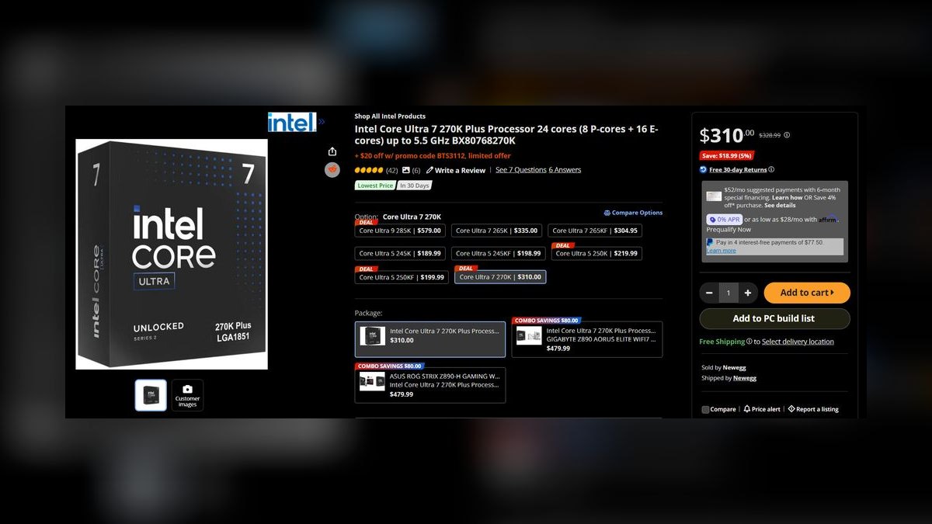Click the main processor box image
Image resolution: width=932 pixels, height=524 pixels.
click(x=172, y=255)
